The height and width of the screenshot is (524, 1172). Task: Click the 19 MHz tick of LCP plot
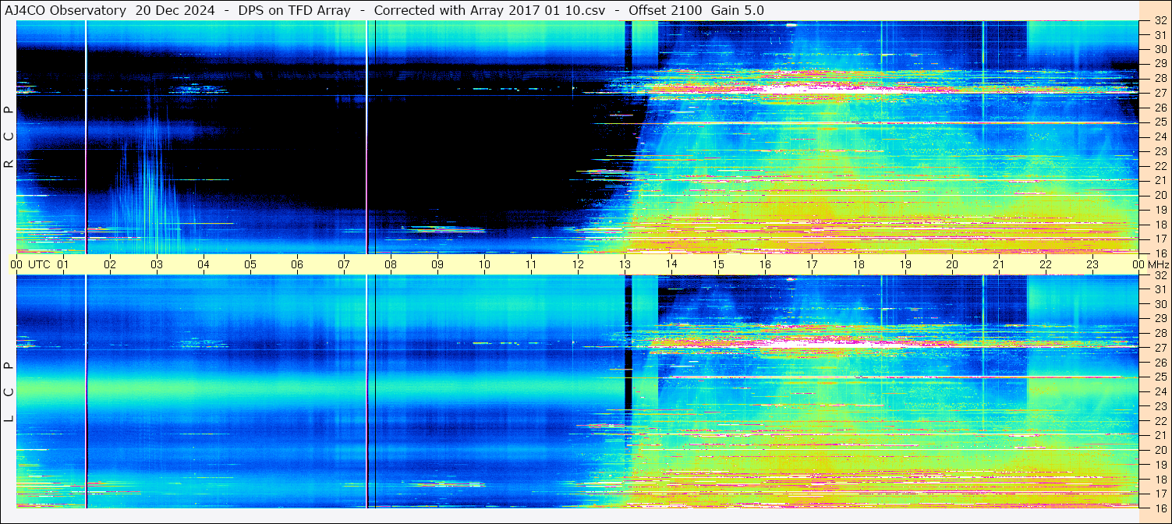(1160, 465)
